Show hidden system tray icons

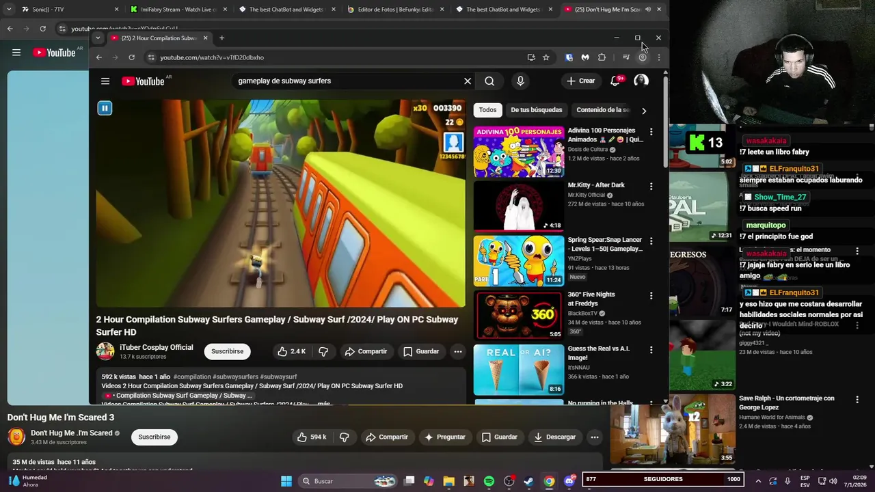pyautogui.click(x=758, y=481)
